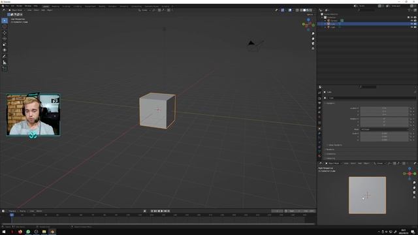Open the Modifiers wrench properties tab

tap(319, 133)
